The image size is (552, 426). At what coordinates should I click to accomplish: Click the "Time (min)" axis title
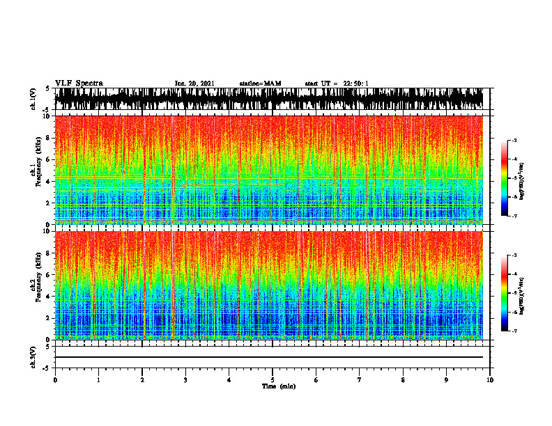click(x=279, y=386)
